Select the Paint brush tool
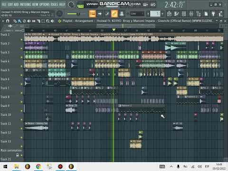 (x=19, y=21)
